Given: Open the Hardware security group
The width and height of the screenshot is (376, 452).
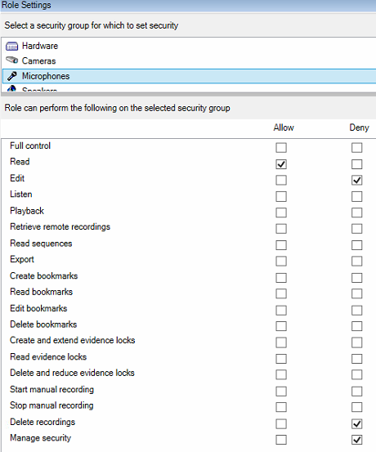Looking at the screenshot, I should coord(40,46).
